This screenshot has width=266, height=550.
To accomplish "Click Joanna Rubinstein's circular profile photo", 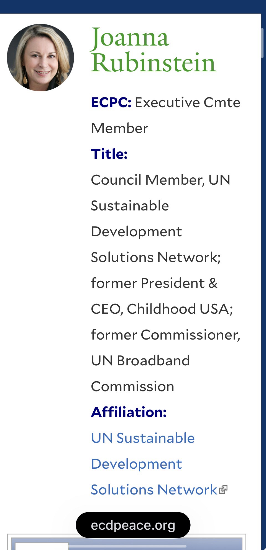I will [x=40, y=57].
